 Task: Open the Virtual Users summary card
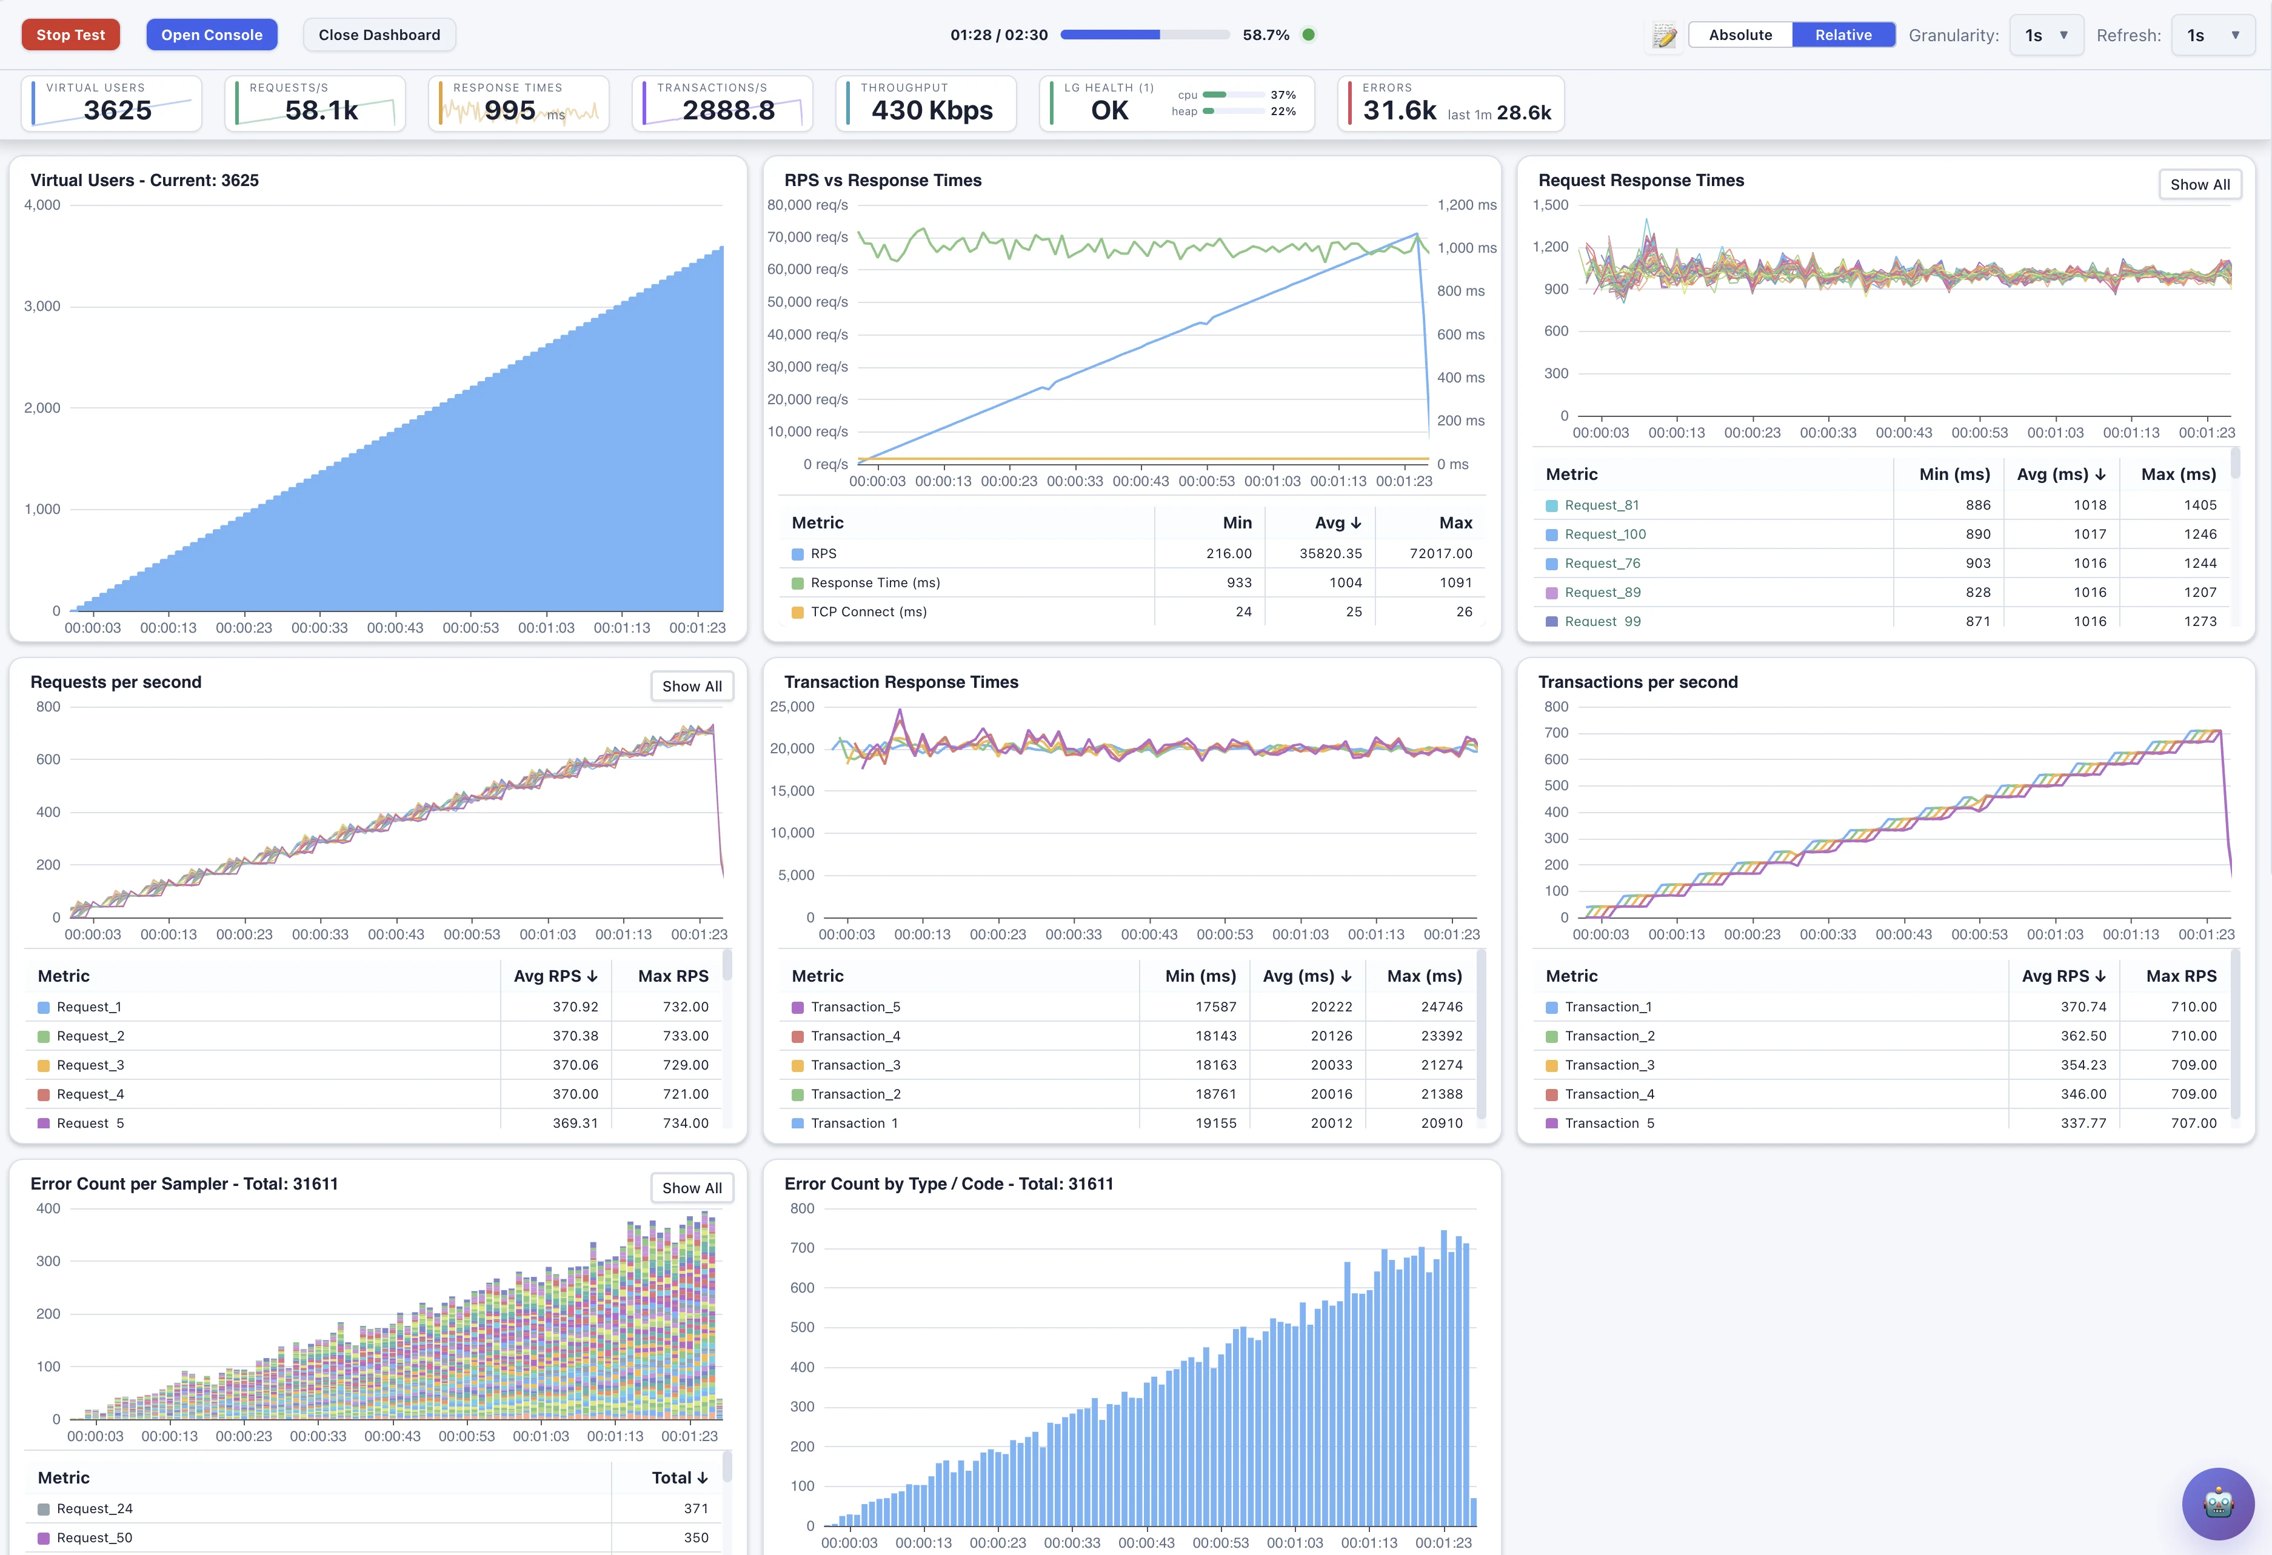click(x=112, y=104)
